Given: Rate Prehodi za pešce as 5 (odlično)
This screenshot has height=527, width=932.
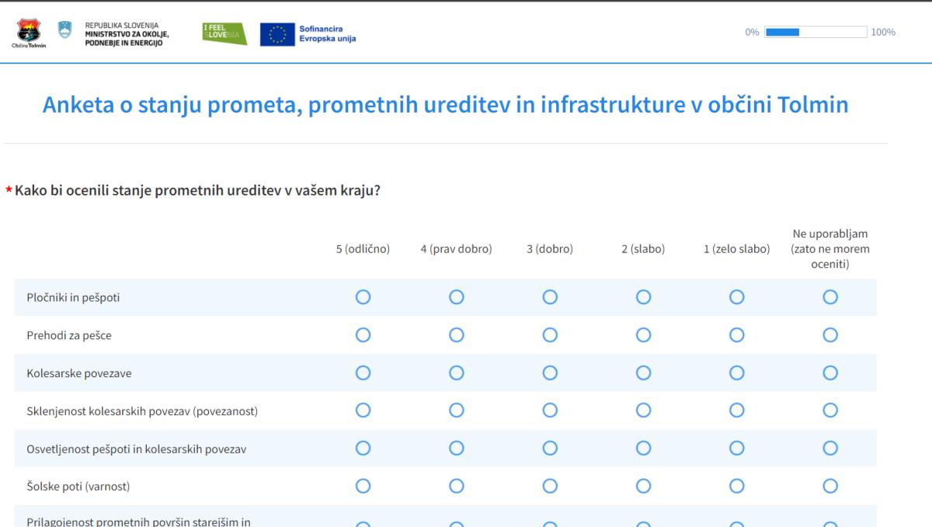Looking at the screenshot, I should pyautogui.click(x=363, y=335).
